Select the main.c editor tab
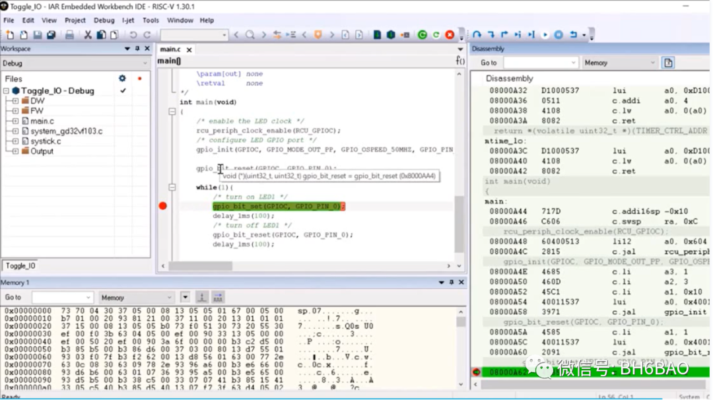 (x=170, y=49)
